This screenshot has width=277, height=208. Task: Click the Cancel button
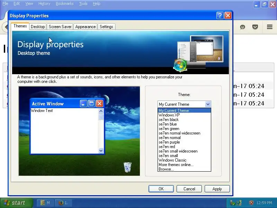pyautogui.click(x=189, y=189)
